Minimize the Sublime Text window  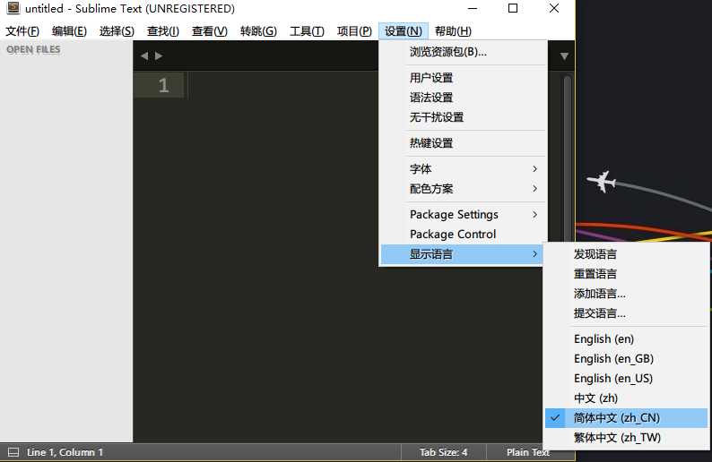(x=473, y=8)
